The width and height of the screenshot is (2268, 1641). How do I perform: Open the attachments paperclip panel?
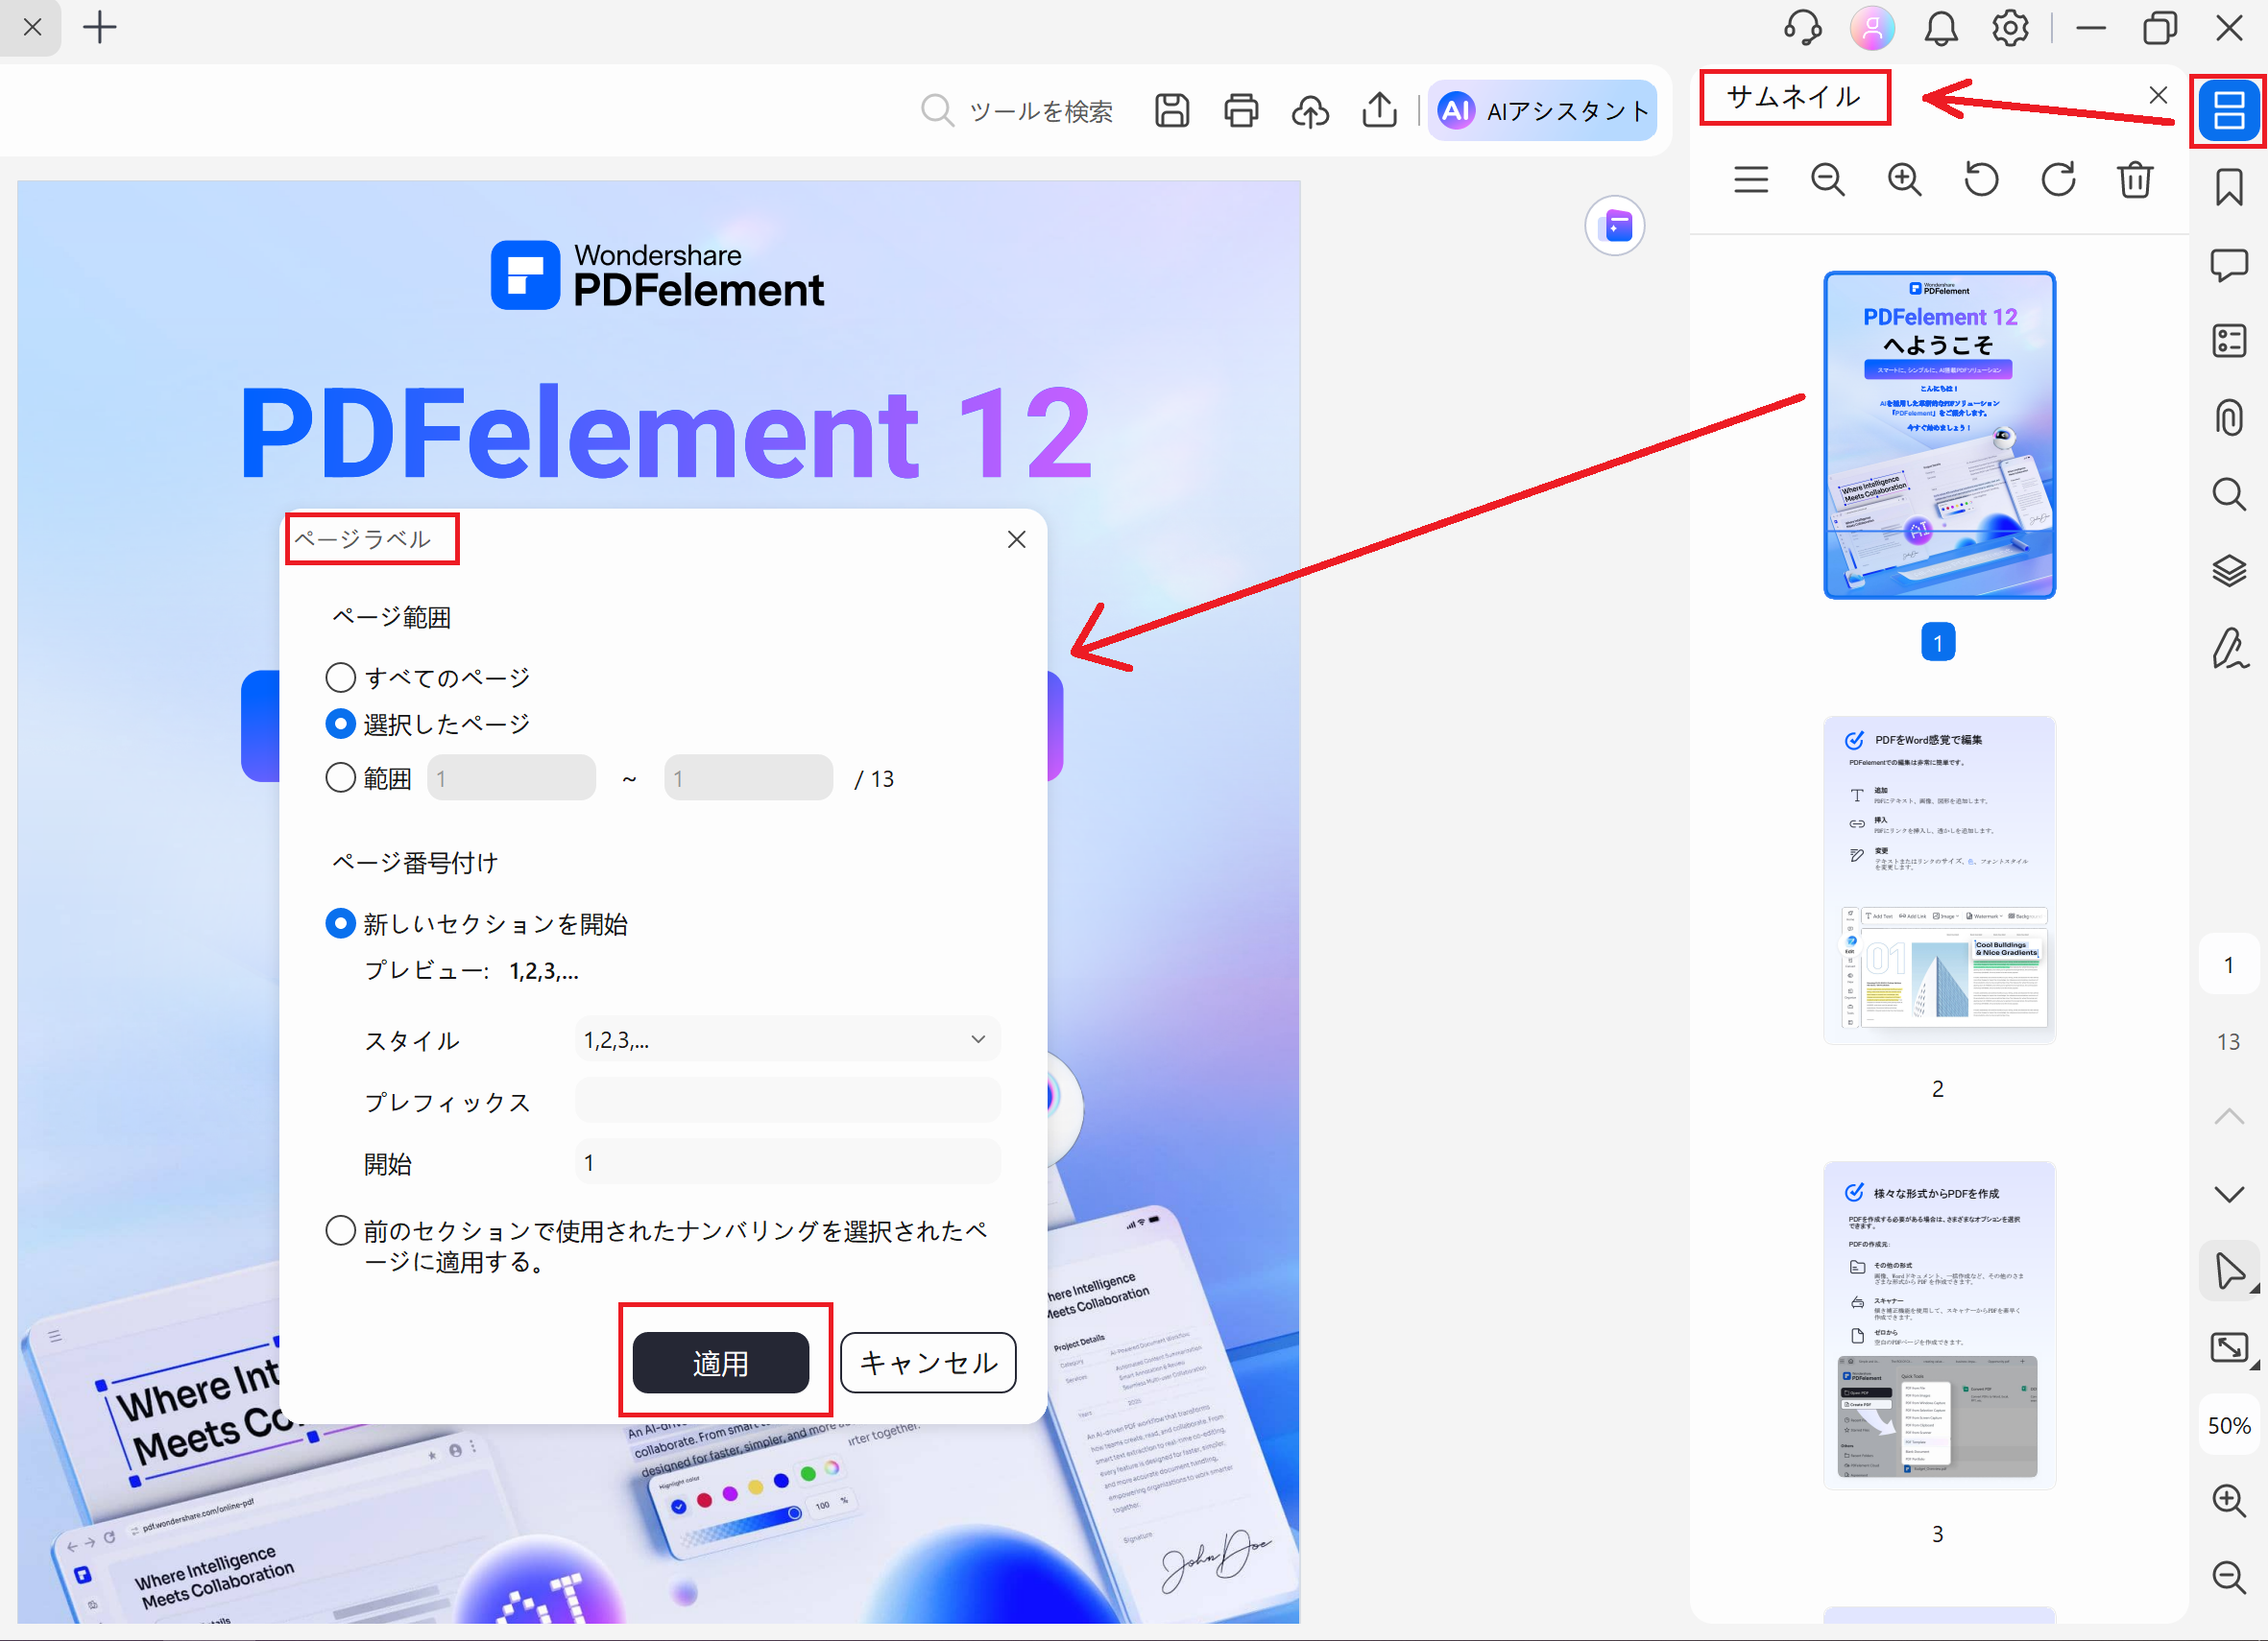(2229, 417)
